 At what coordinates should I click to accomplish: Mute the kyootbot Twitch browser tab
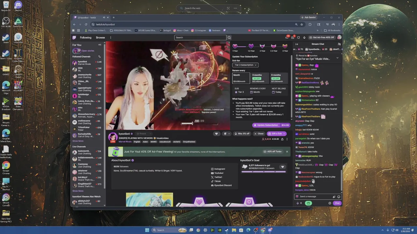click(104, 18)
